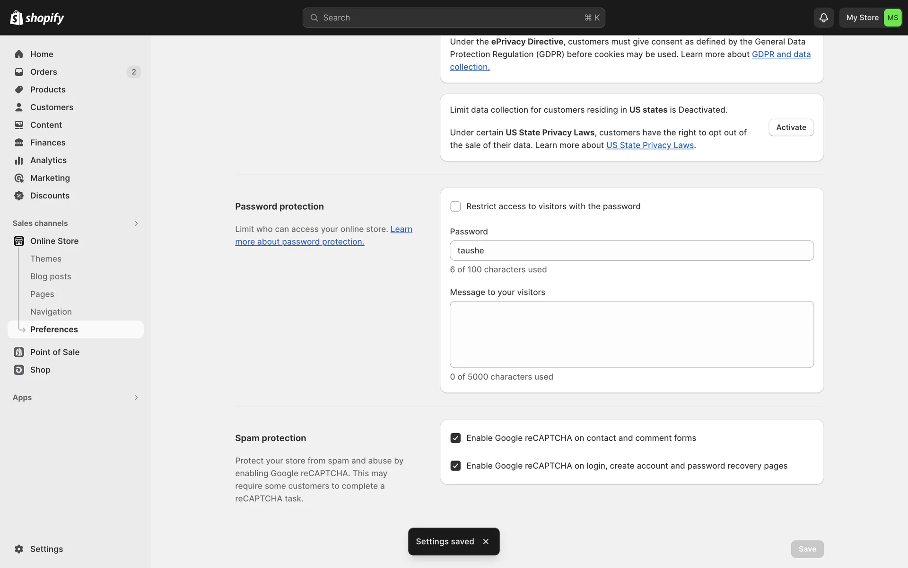The image size is (908, 568).
Task: Uncheck reCAPTCHA on login and account pages
Action: tap(455, 466)
